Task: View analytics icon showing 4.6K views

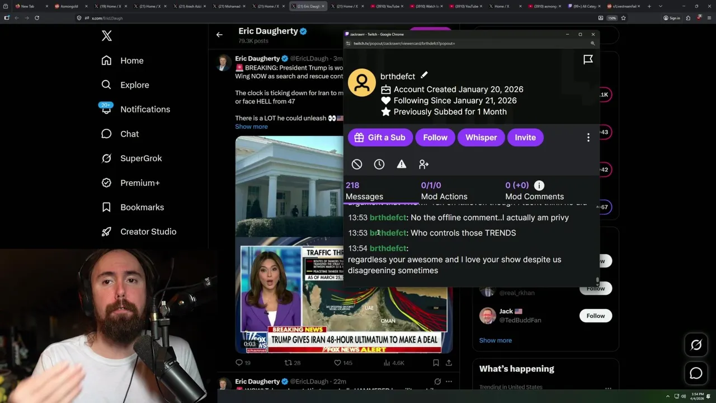Action: tap(387, 363)
